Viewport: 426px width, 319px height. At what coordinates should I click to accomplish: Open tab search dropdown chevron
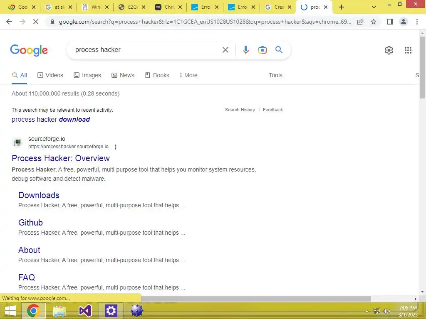(374, 7)
